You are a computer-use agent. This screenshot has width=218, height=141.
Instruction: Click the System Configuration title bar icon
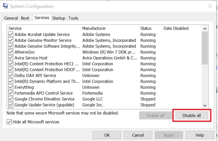pos(5,6)
